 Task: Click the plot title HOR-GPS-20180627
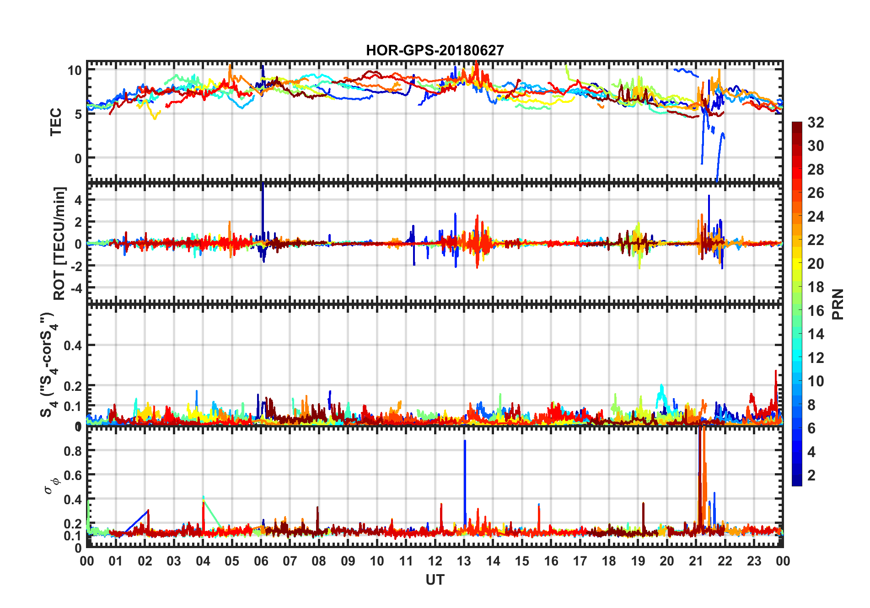pyautogui.click(x=435, y=50)
